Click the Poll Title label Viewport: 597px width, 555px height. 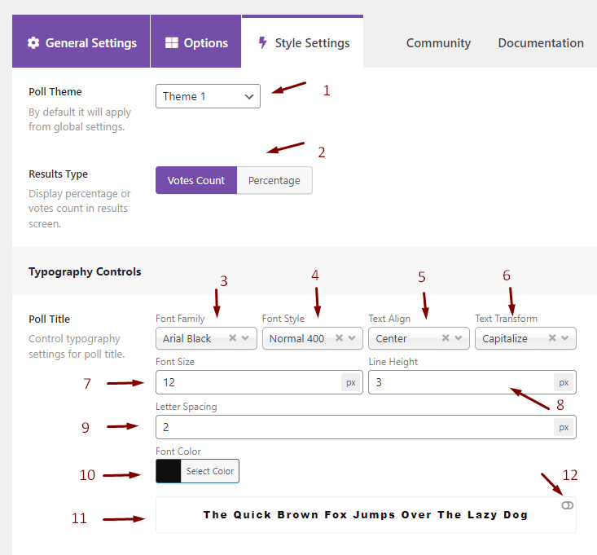tap(50, 319)
